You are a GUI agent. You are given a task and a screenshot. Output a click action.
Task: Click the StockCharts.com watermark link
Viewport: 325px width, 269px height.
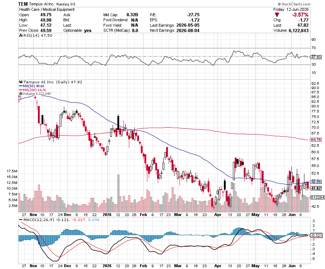coord(294,4)
